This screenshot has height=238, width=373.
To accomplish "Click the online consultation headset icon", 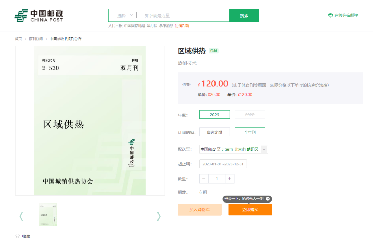I will pyautogui.click(x=331, y=15).
